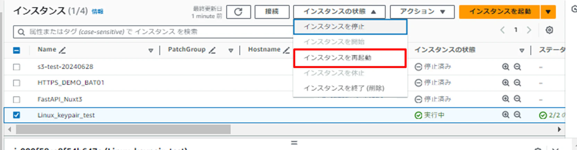Click the Hostname column header
The height and width of the screenshot is (150, 577).
pos(264,50)
